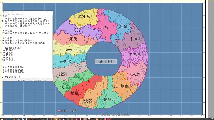
Task: Open Notepad 帮助(H) menu
Action: pos(22,14)
